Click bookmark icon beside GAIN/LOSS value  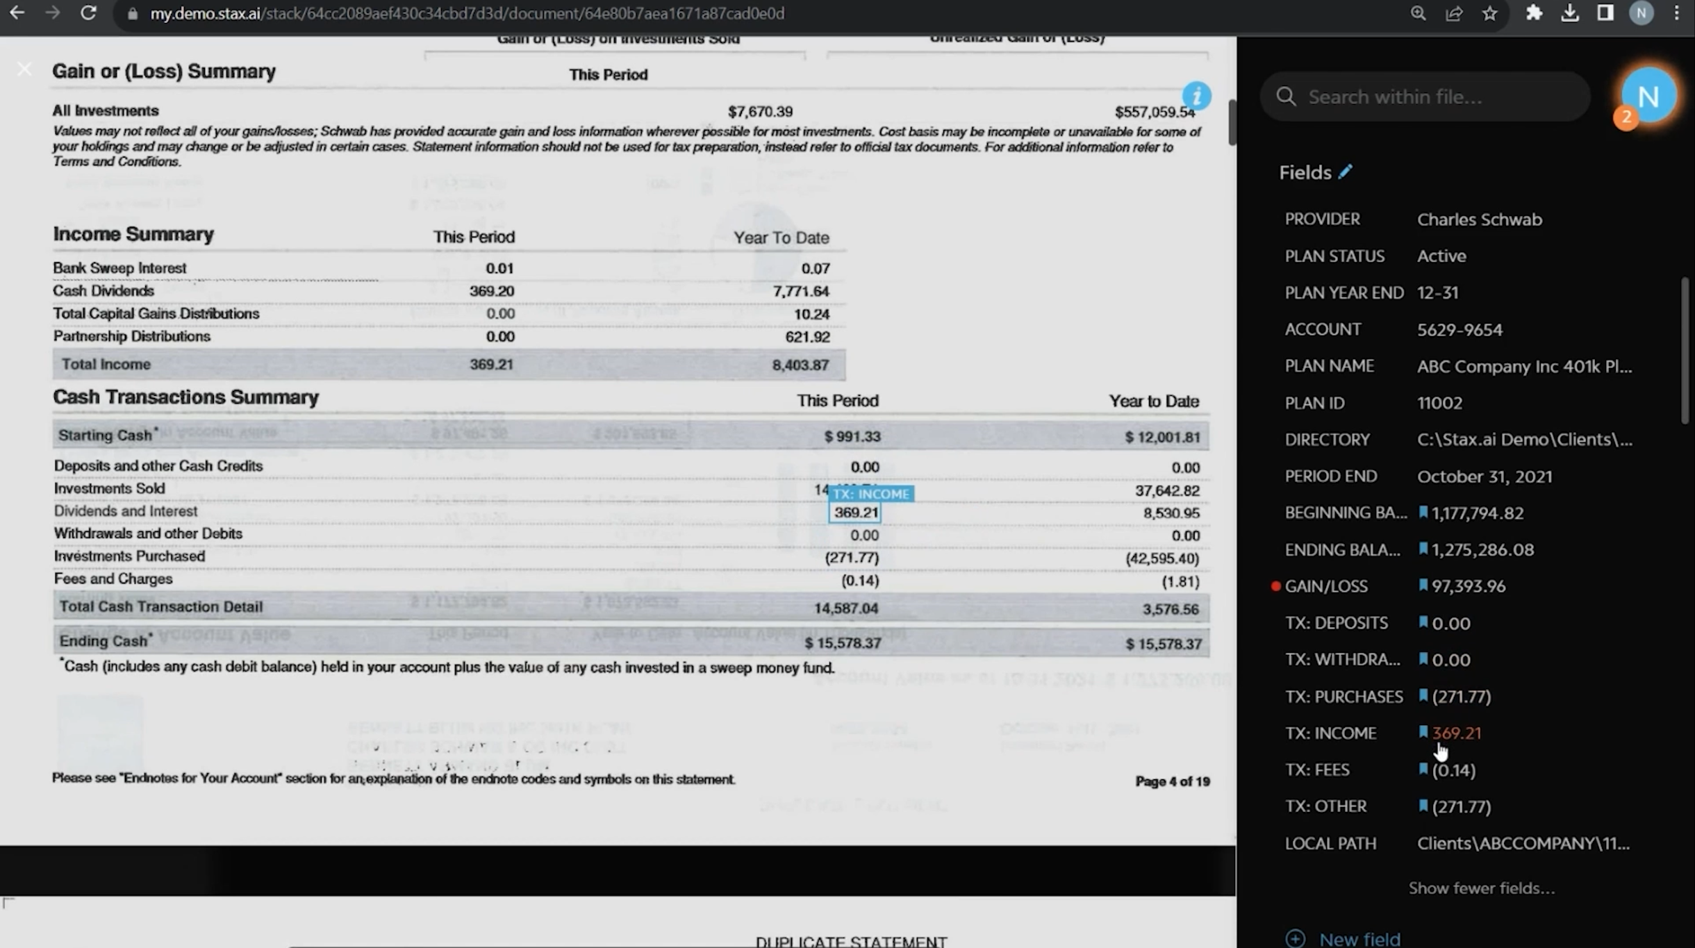(1423, 585)
